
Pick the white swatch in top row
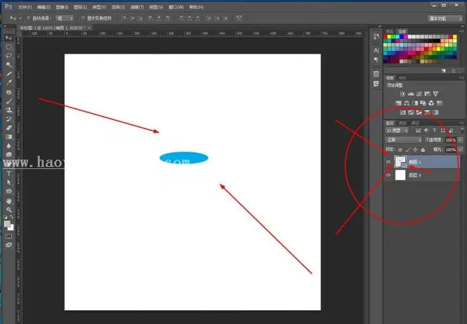click(410, 37)
